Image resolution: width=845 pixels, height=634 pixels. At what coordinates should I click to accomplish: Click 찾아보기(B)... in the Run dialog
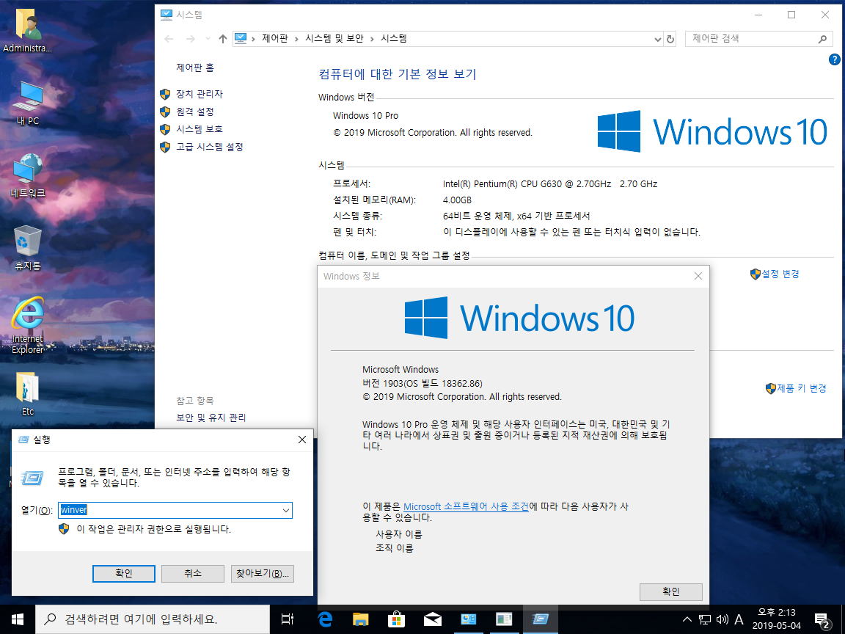click(x=263, y=574)
